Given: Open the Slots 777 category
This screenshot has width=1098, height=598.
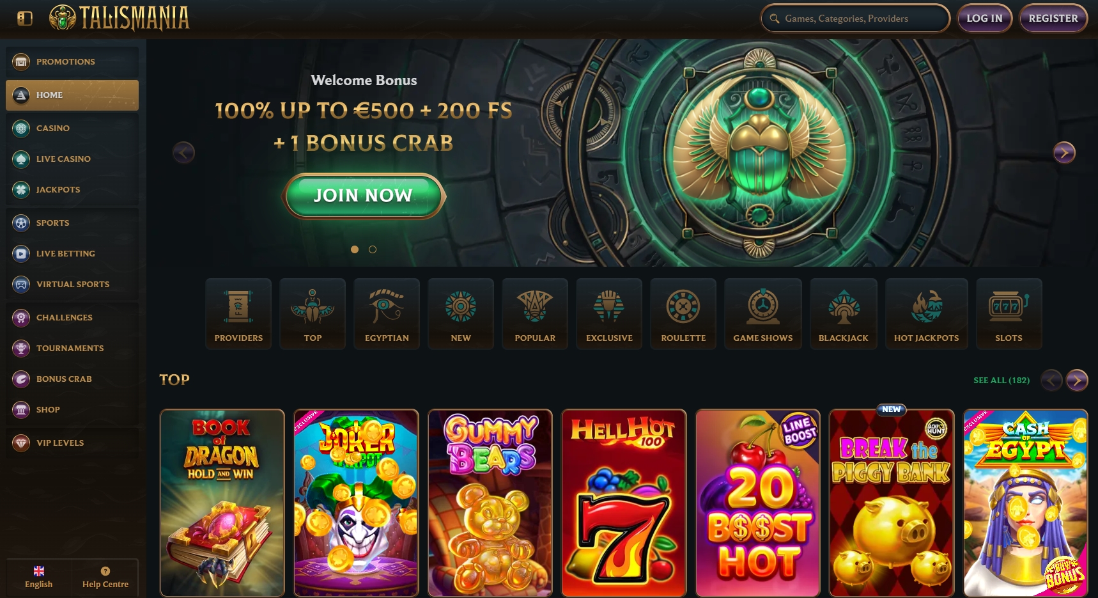Looking at the screenshot, I should (x=1009, y=314).
